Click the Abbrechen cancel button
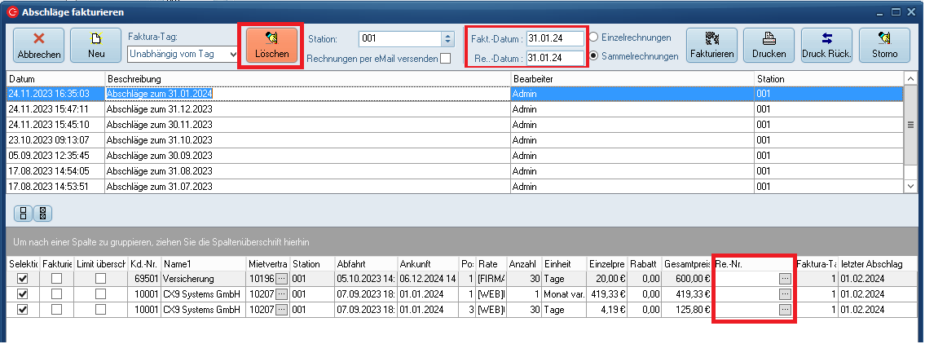This screenshot has width=925, height=344. coord(39,46)
